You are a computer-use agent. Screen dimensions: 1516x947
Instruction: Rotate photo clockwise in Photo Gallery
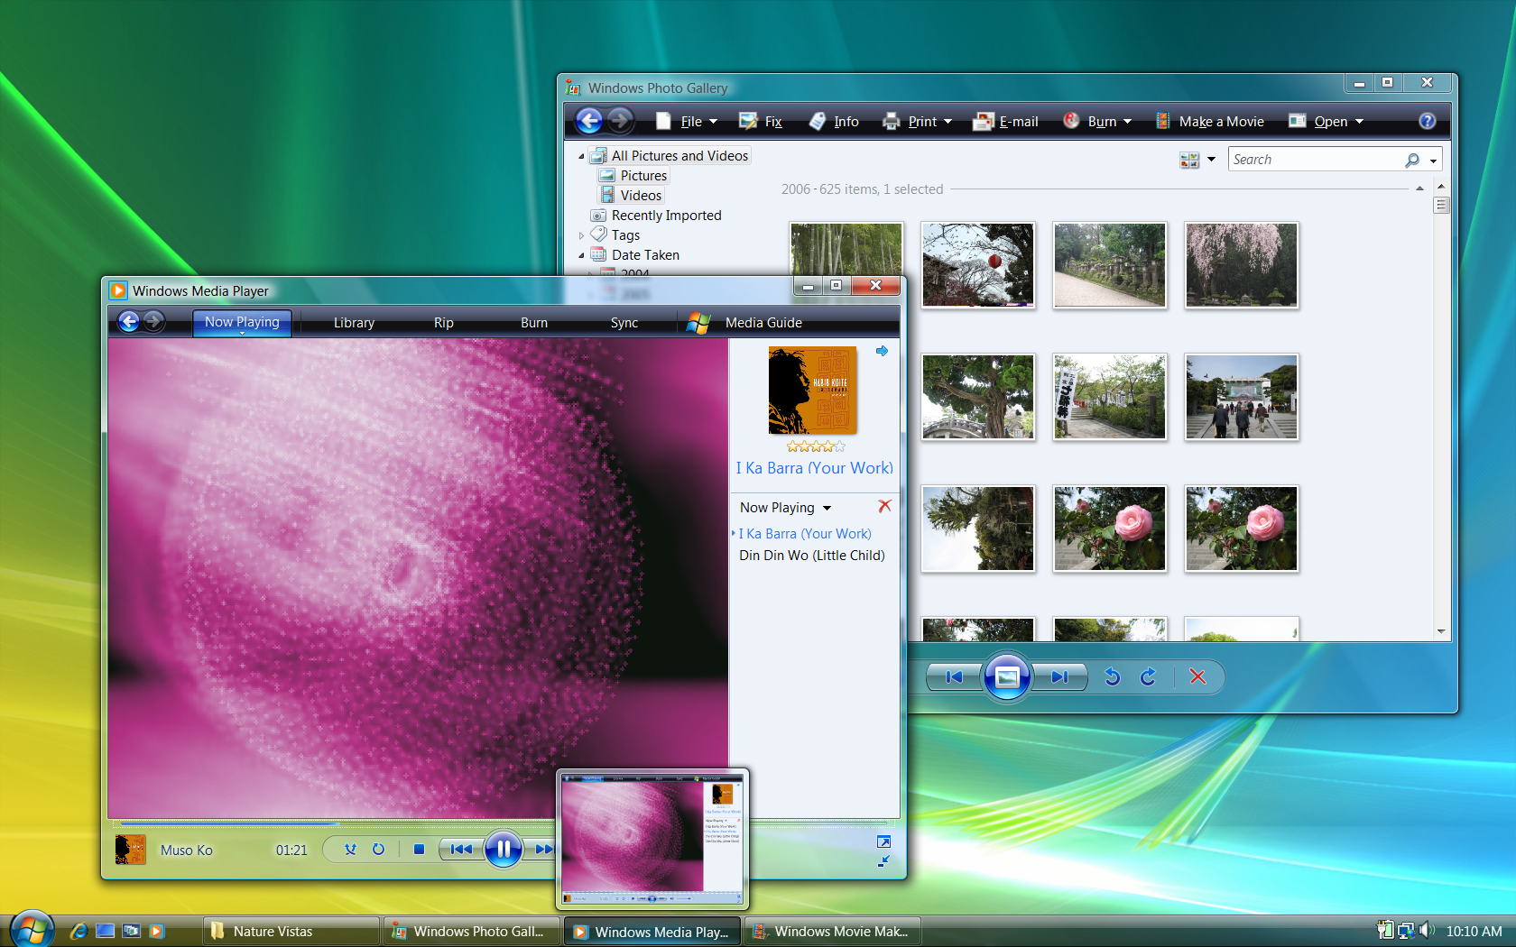pos(1148,676)
